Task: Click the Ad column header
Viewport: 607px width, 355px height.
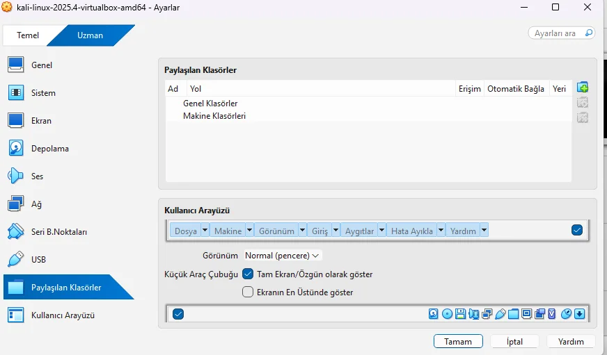Action: 176,88
